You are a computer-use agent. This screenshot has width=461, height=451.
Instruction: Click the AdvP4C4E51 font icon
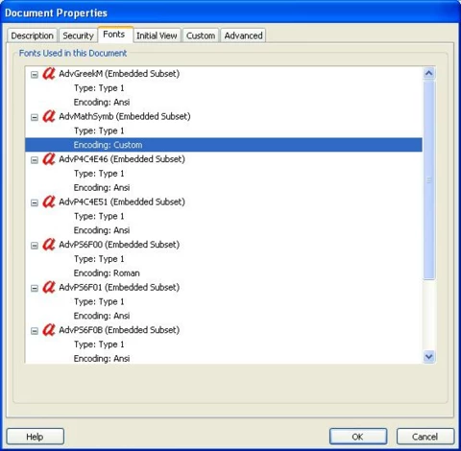coord(49,202)
